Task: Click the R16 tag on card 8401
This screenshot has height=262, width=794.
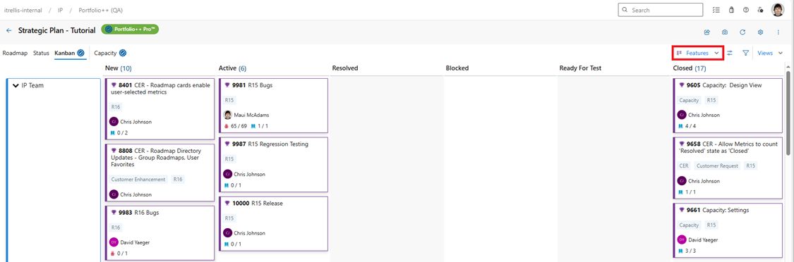Action: (116, 107)
